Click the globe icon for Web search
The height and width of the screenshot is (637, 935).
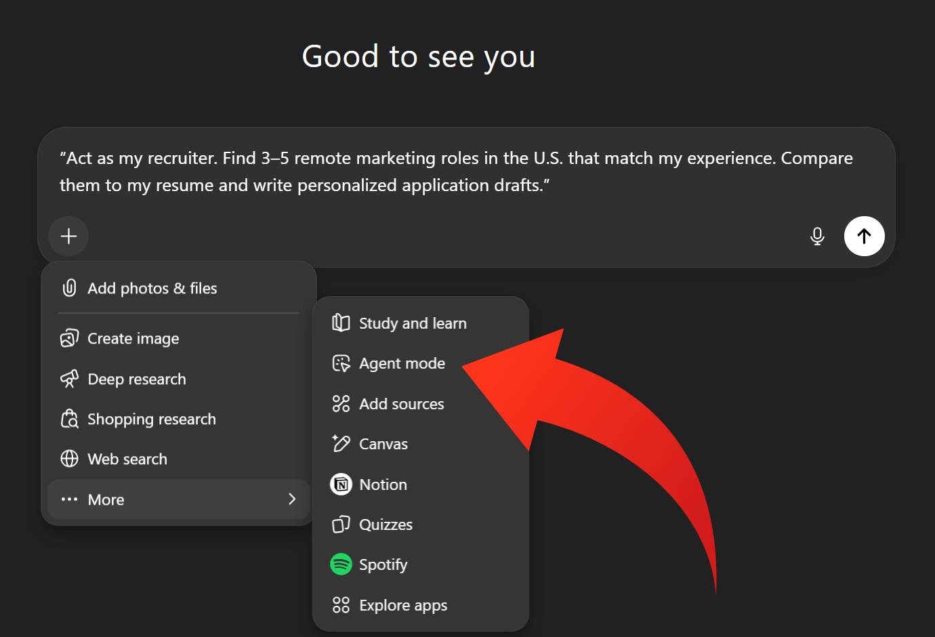click(69, 459)
